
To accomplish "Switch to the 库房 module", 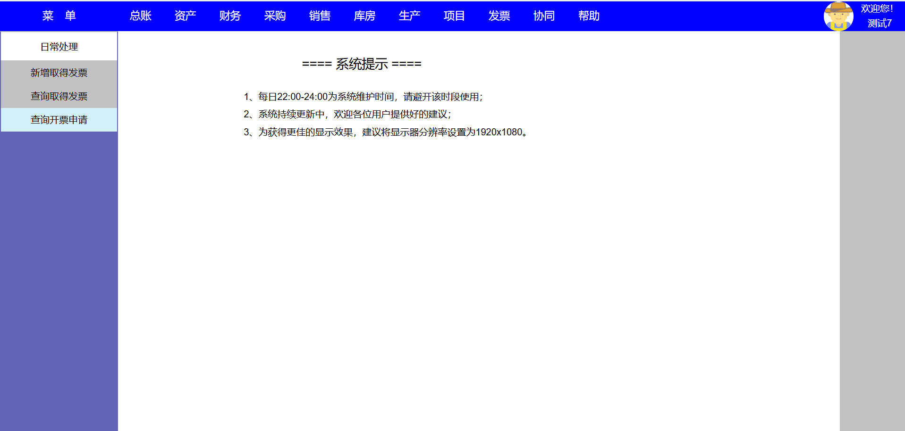I will click(364, 16).
